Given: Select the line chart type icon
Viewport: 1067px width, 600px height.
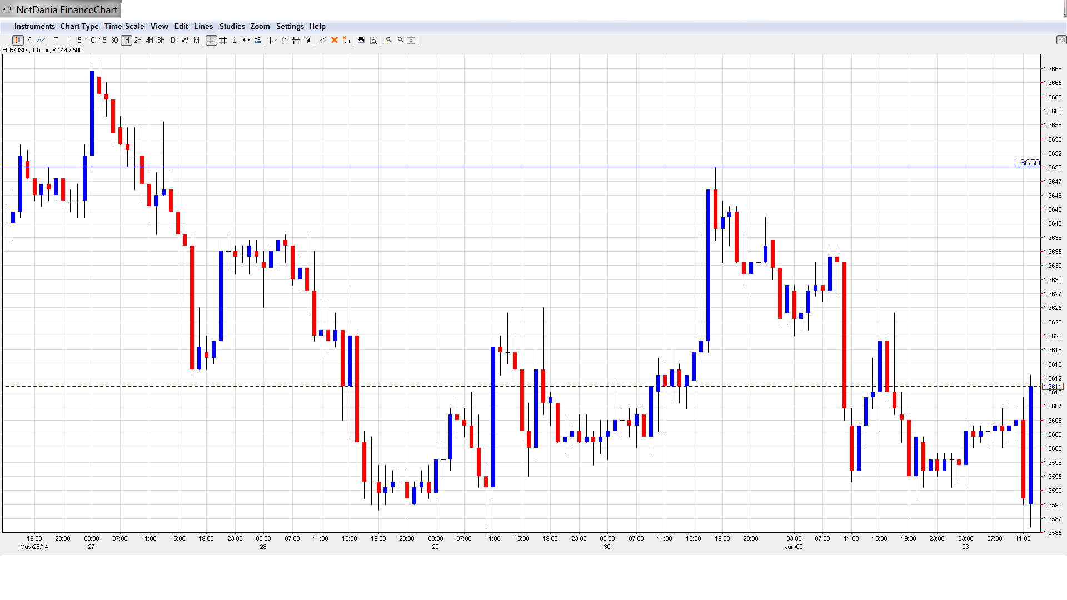Looking at the screenshot, I should coord(41,40).
